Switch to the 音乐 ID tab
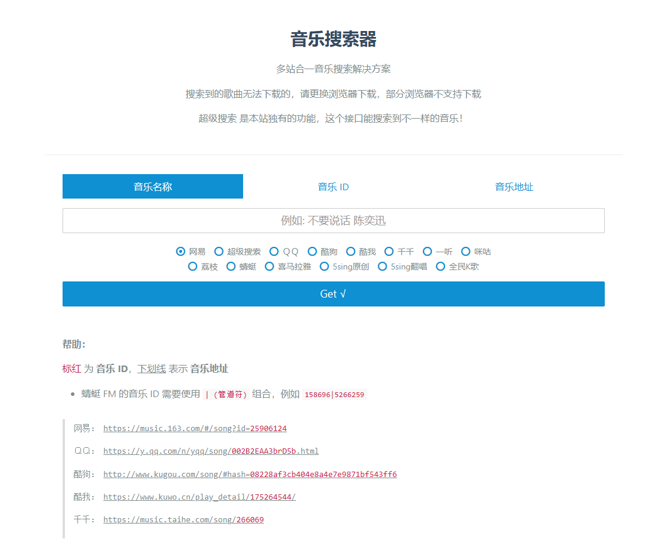Viewport: 656px width, 542px height. [x=333, y=186]
